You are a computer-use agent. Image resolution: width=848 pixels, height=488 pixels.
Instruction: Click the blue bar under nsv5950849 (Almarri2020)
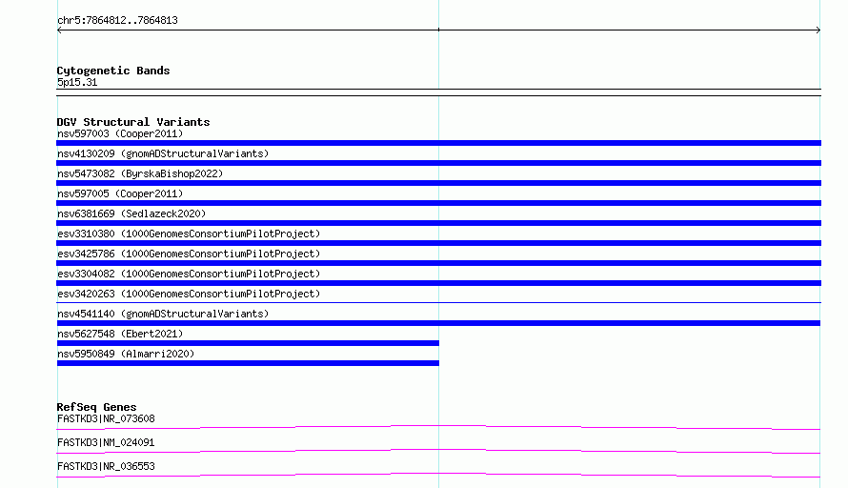click(248, 363)
